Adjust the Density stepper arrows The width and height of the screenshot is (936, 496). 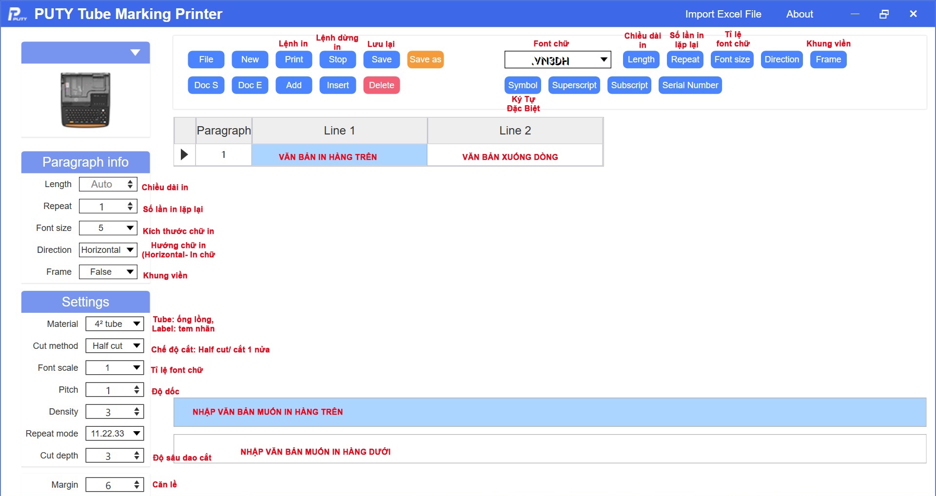136,412
